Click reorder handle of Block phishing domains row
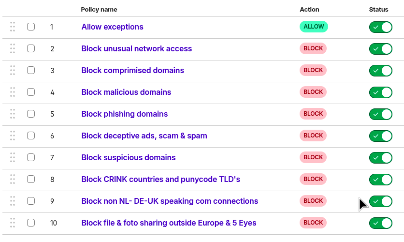 coord(13,114)
